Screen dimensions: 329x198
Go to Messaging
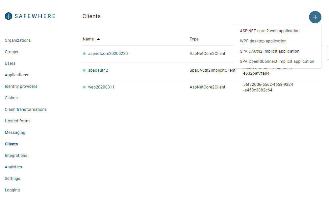point(15,133)
